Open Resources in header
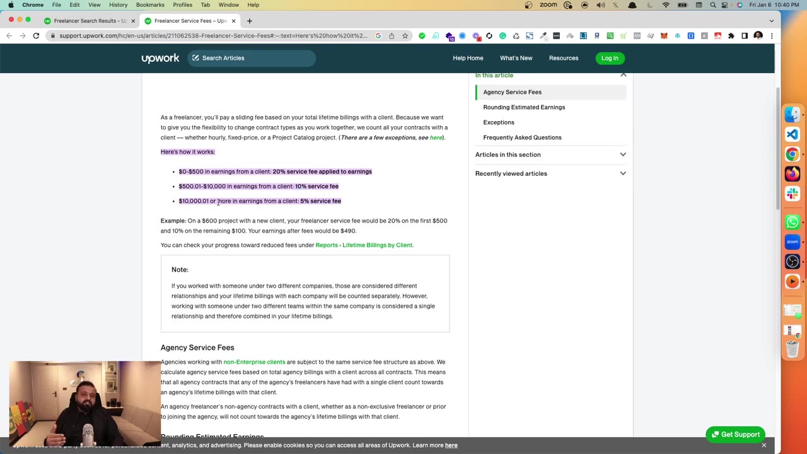The height and width of the screenshot is (454, 807). (564, 58)
